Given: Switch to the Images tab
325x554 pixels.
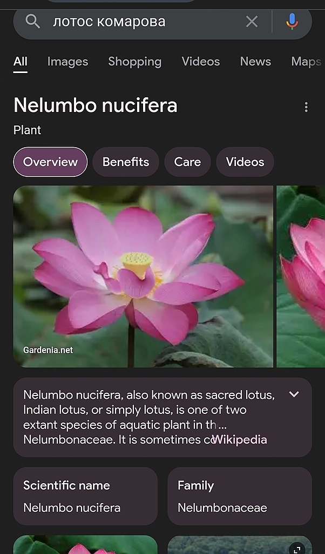Looking at the screenshot, I should click(67, 62).
